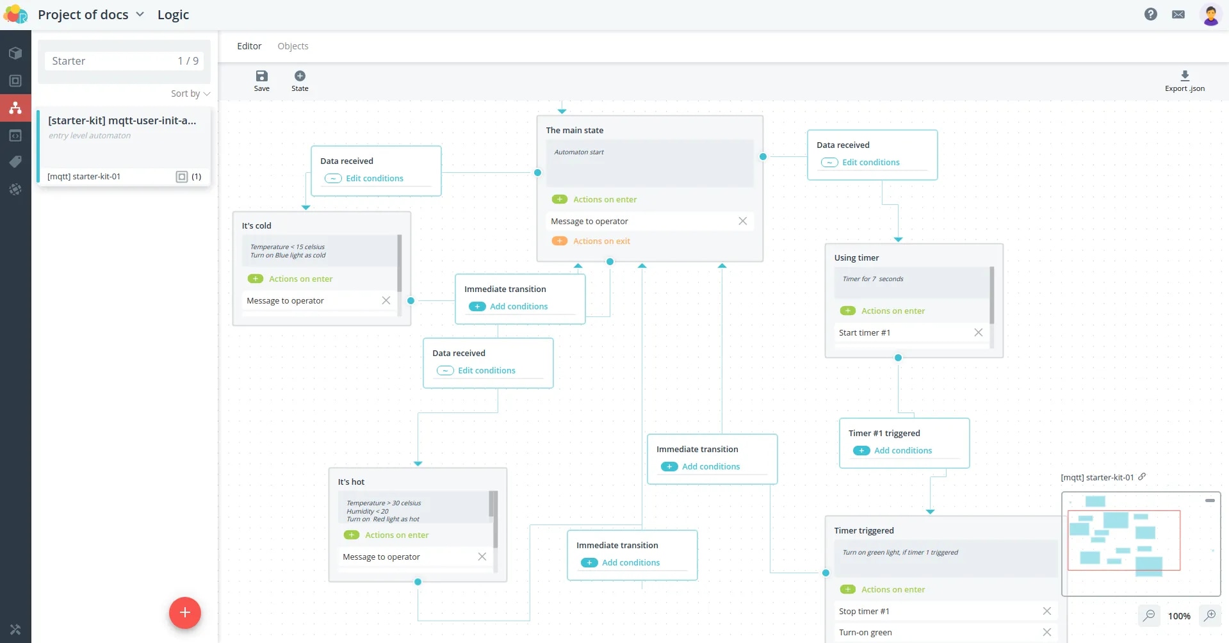The width and height of the screenshot is (1229, 643).
Task: Zoom in with the magnifier plus icon
Action: click(1210, 615)
